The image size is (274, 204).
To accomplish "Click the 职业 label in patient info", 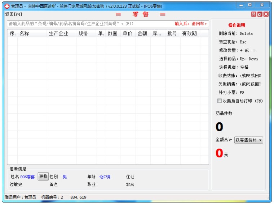I will [x=92, y=184].
